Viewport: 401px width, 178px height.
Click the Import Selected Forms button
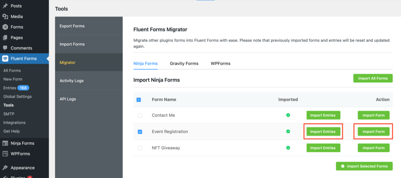pos(365,166)
